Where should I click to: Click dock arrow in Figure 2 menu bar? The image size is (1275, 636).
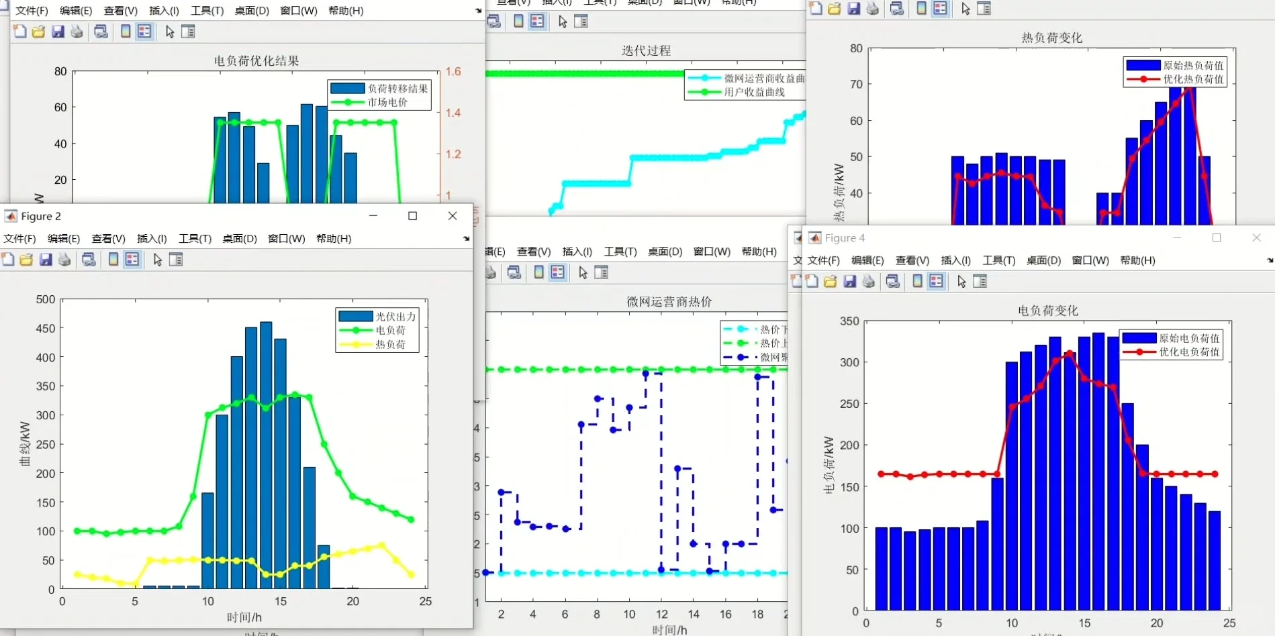[467, 239]
